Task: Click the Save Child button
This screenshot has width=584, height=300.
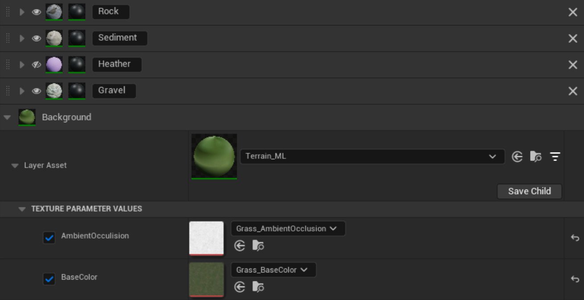Action: tap(529, 191)
